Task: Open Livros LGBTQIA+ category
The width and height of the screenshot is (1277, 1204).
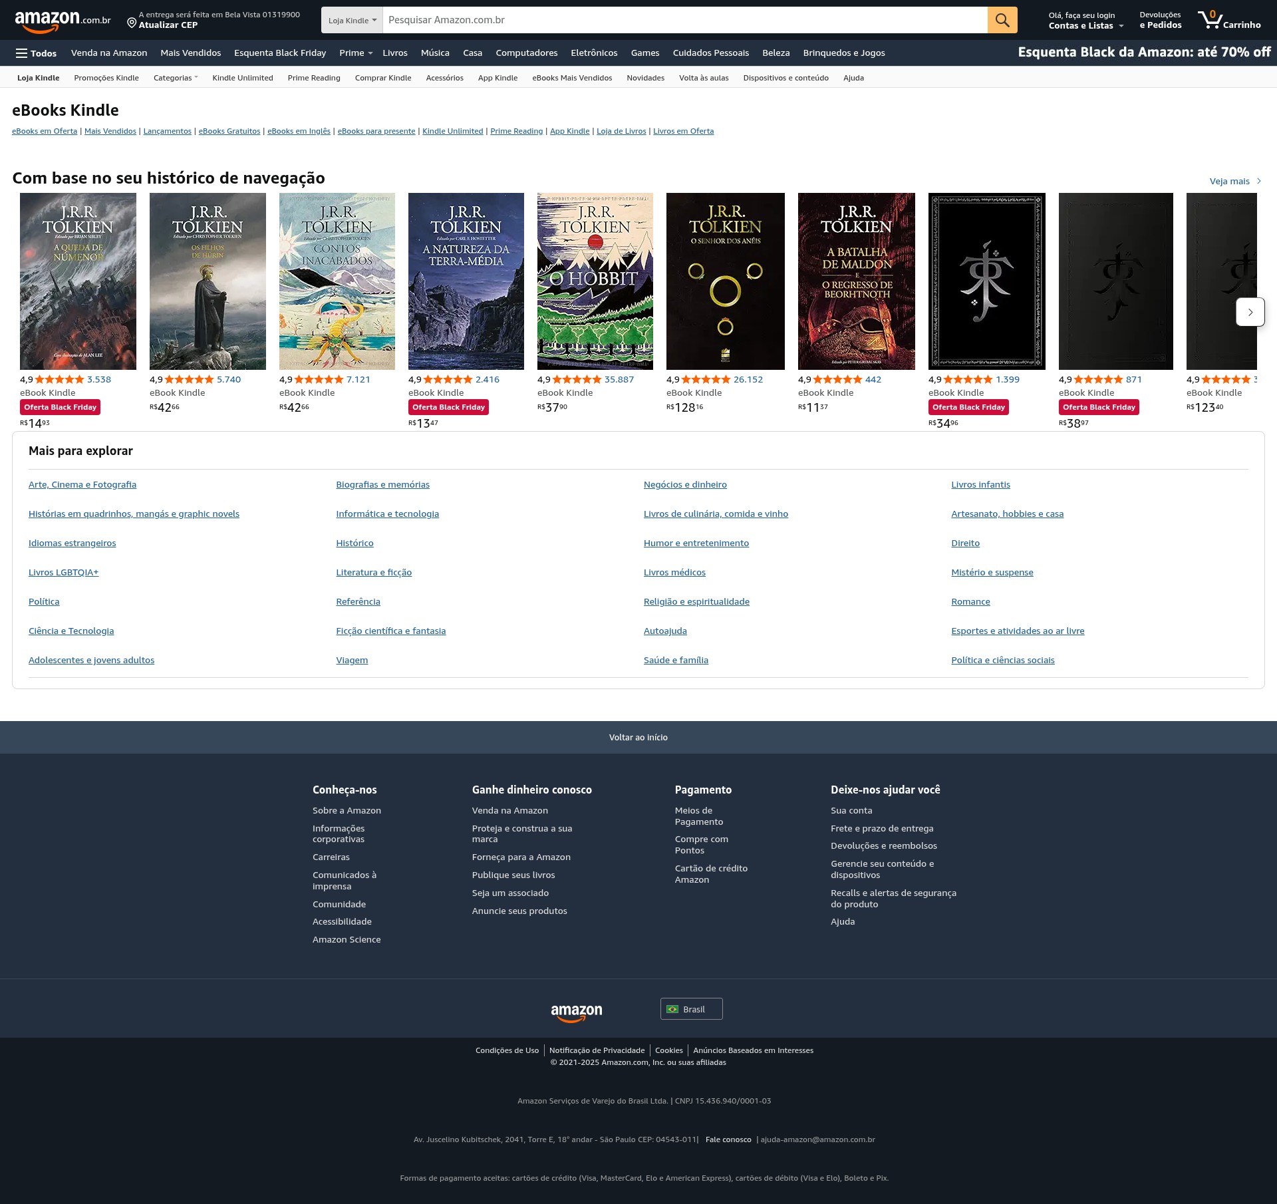Action: tap(63, 572)
